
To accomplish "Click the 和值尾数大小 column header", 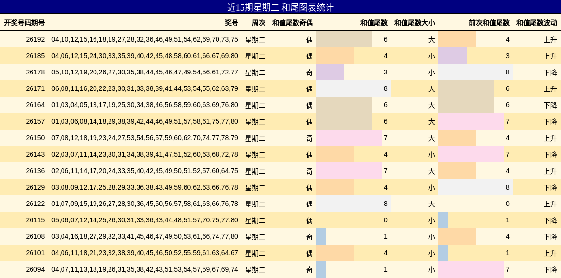I will (415, 23).
